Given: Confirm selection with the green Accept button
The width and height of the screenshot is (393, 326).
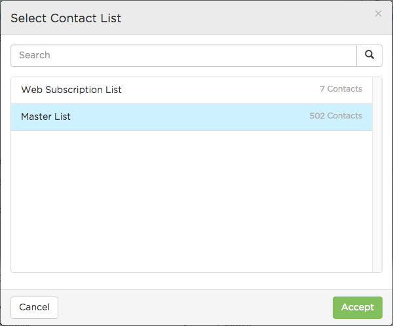Looking at the screenshot, I should click(x=358, y=308).
